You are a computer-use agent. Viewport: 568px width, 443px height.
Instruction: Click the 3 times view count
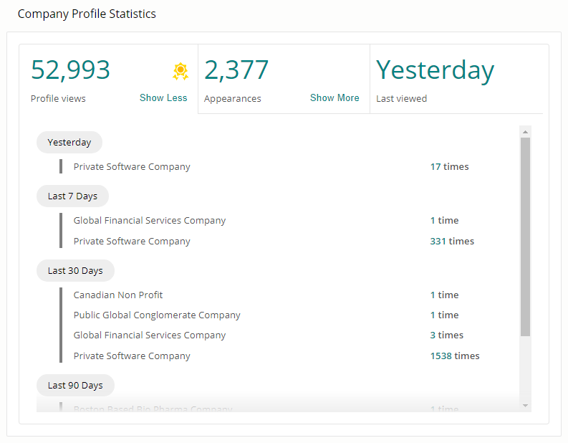click(x=446, y=335)
